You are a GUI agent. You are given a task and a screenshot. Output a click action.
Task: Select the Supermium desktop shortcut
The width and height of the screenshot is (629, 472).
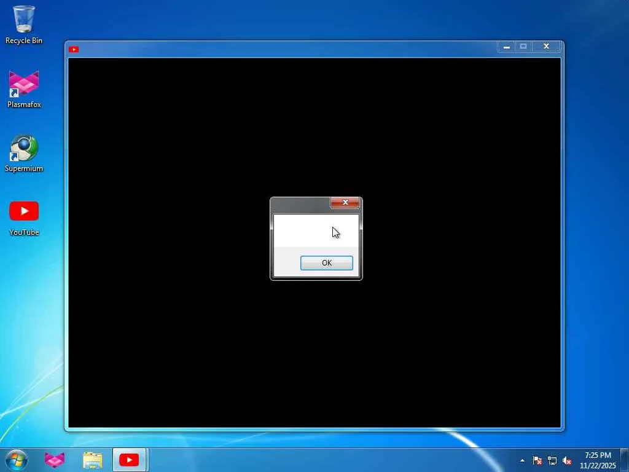point(24,153)
